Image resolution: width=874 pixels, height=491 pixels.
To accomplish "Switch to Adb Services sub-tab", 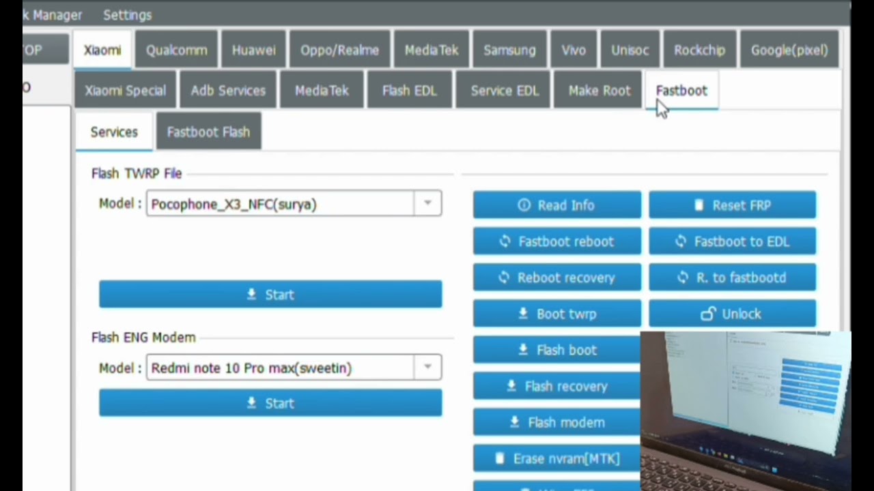I will tap(228, 91).
